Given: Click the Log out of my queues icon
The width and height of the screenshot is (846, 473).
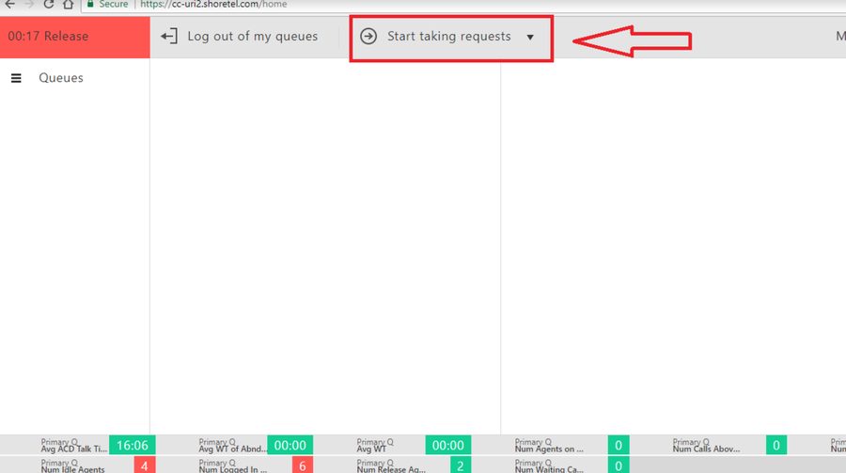Looking at the screenshot, I should (x=169, y=36).
